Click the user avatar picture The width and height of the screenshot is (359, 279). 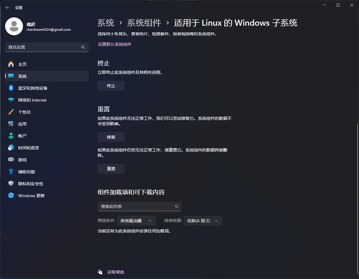pyautogui.click(x=14, y=26)
